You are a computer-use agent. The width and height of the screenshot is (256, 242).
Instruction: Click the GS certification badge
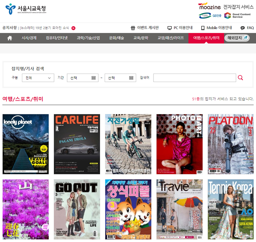210,16
